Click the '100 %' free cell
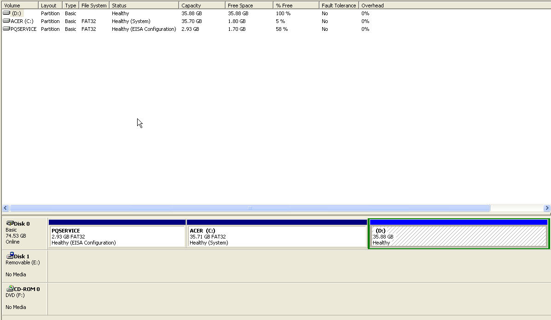The height and width of the screenshot is (320, 551). (x=283, y=13)
